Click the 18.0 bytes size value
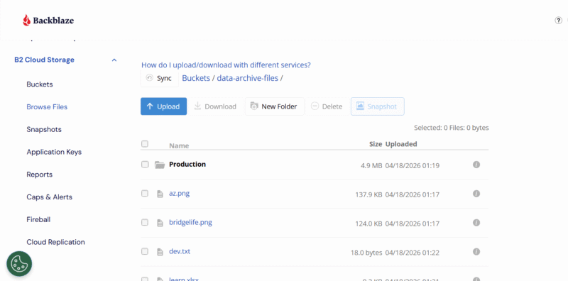 (x=366, y=253)
